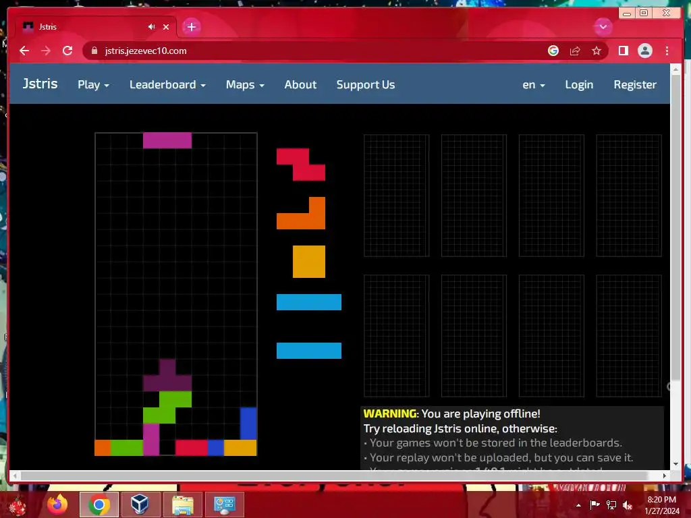The image size is (691, 518).
Task: Show hidden tray icons arrow
Action: point(578,505)
